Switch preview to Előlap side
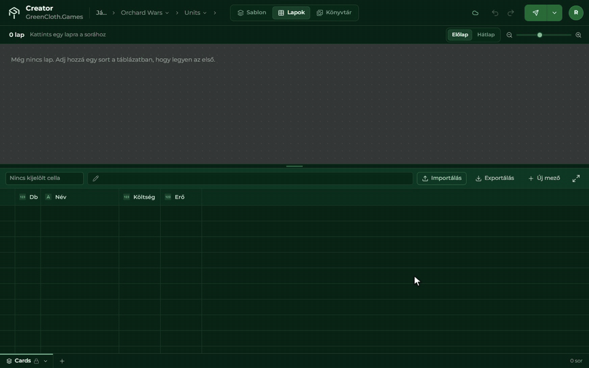 (460, 34)
